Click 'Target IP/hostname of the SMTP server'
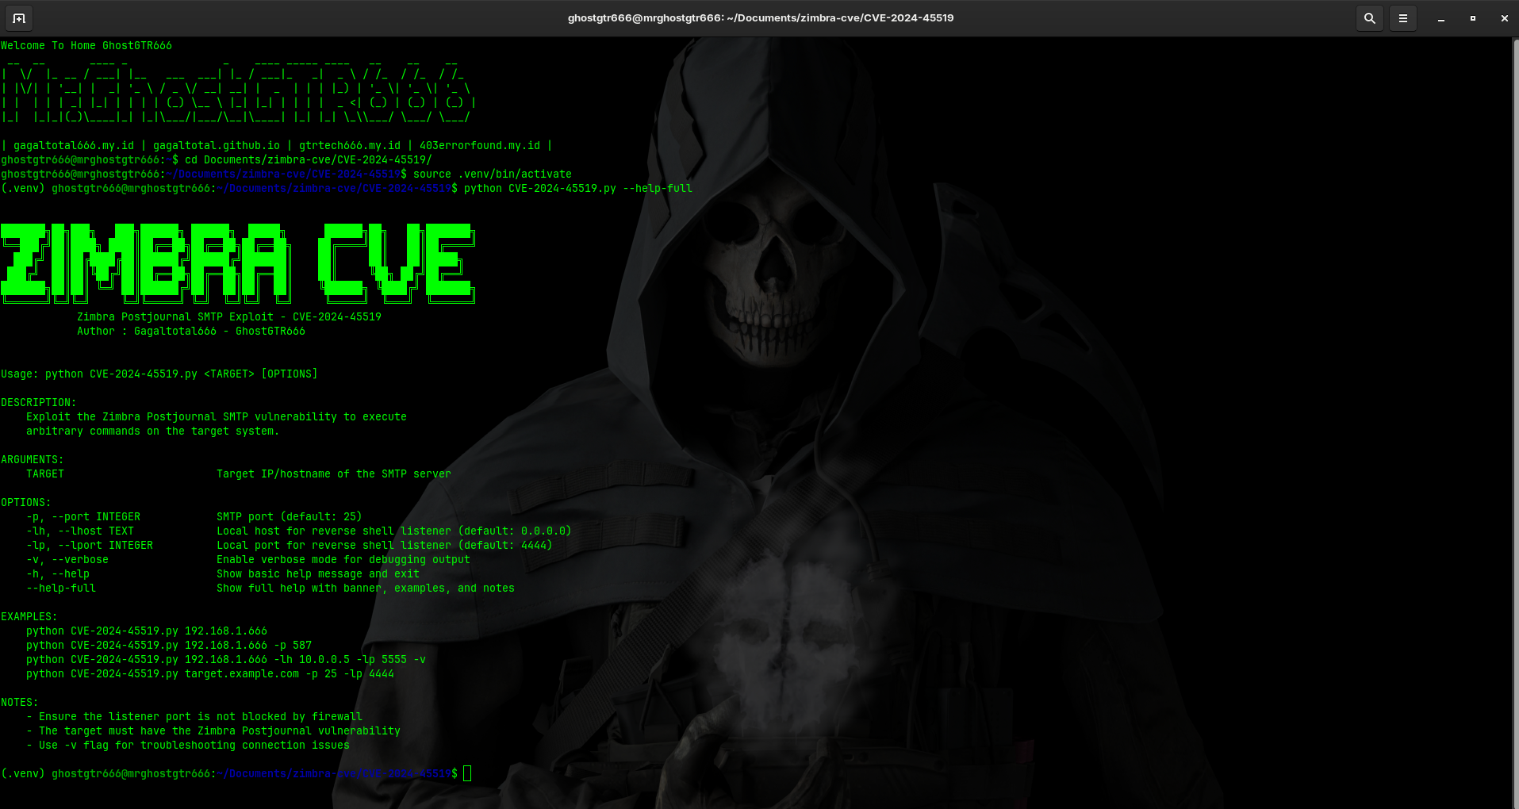The width and height of the screenshot is (1519, 809). point(334,474)
